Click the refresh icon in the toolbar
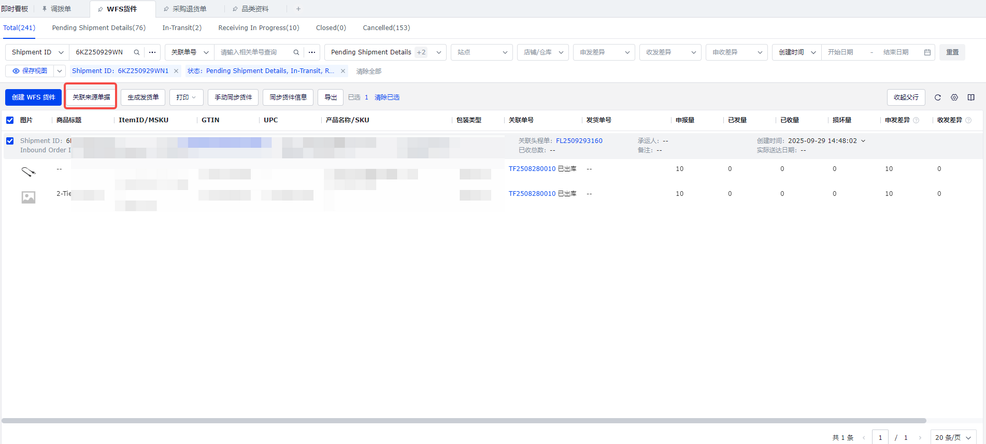Image resolution: width=986 pixels, height=444 pixels. (x=937, y=97)
